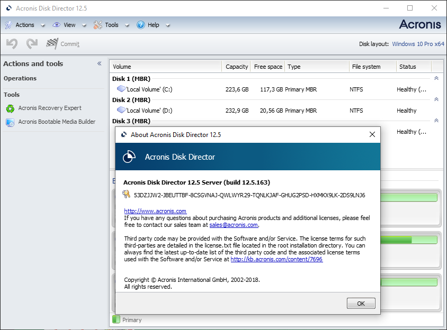Click the Redo arrow icon
The width and height of the screenshot is (447, 330).
(x=32, y=43)
